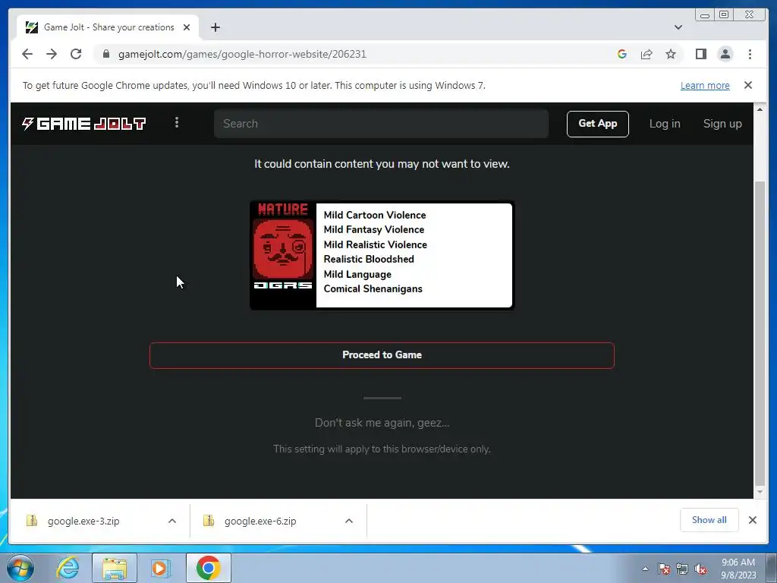Screen dimensions: 777x583
Task: Click the "Mild Language" text
Action: pos(357,274)
